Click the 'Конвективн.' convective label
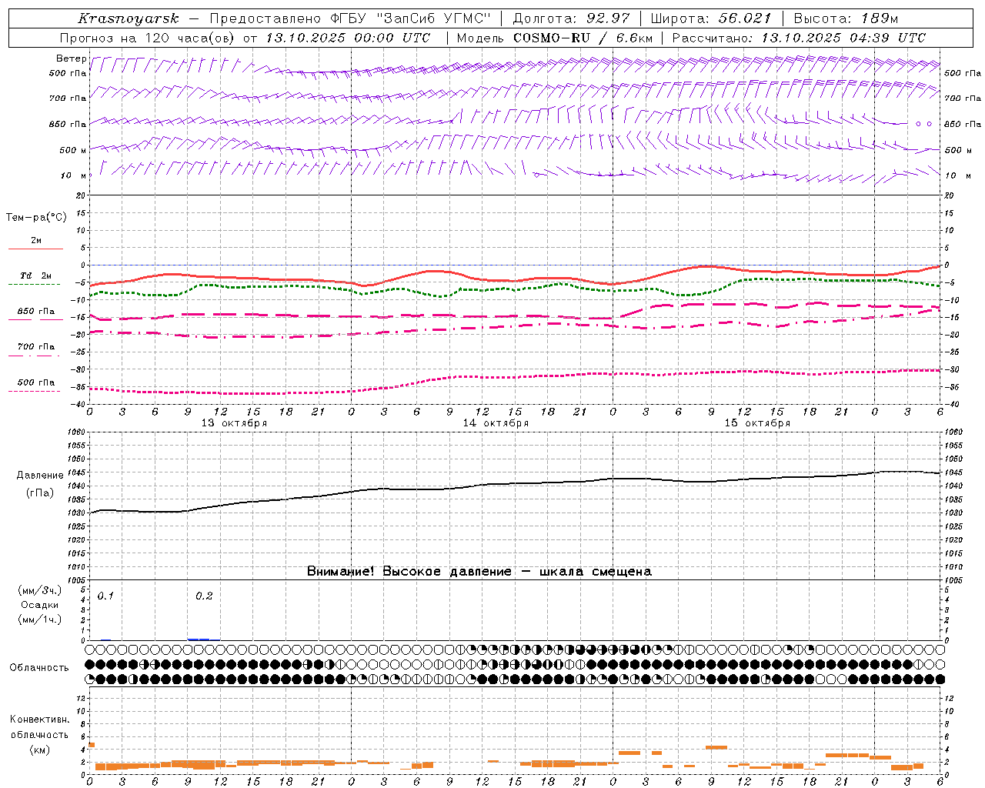This screenshot has height=788, width=985. click(40, 720)
